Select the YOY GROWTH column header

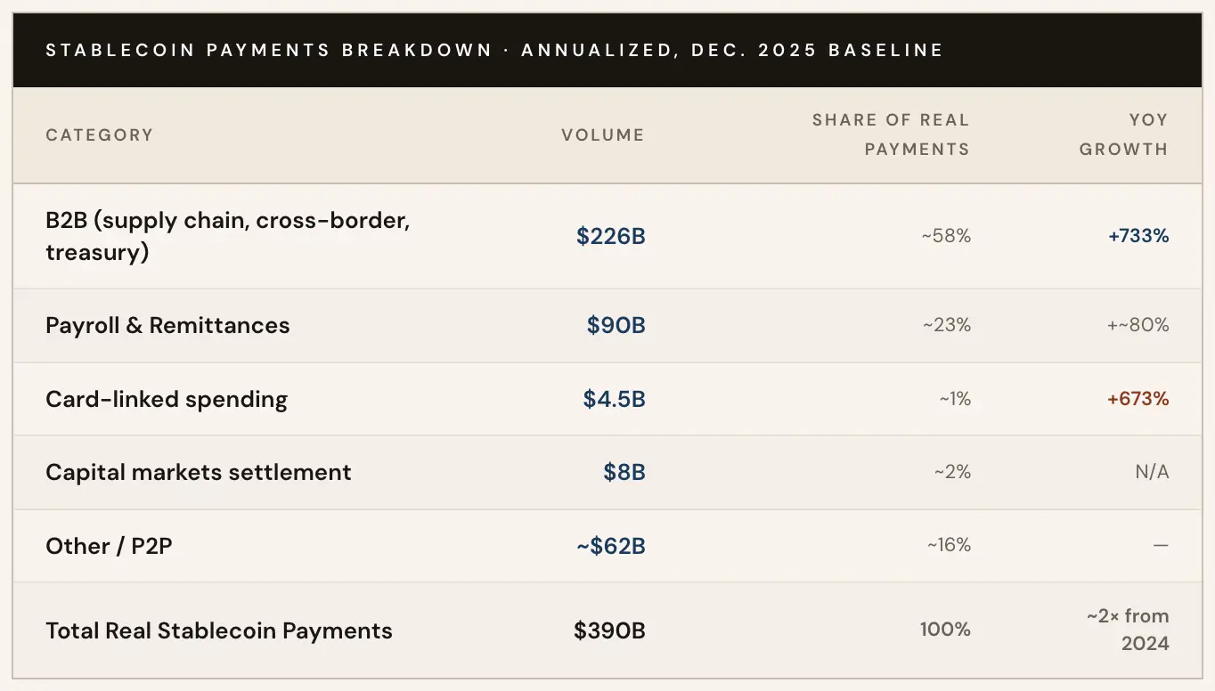click(x=1123, y=134)
